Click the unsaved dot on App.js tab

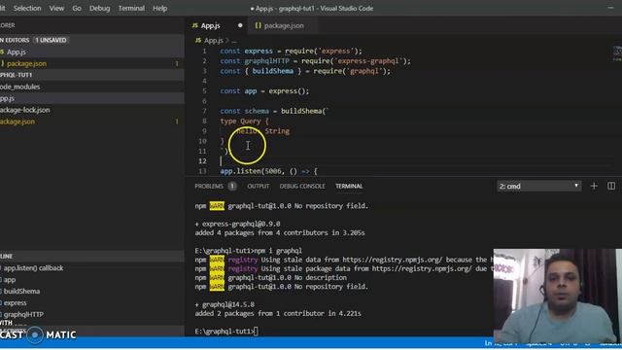(x=240, y=25)
